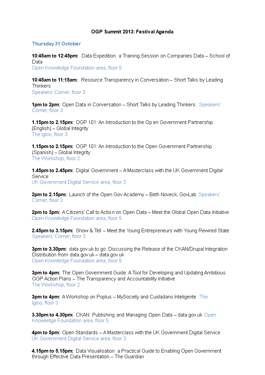Click the 'Igloo, floor 3' link under the Poplus workshop

[45, 303]
